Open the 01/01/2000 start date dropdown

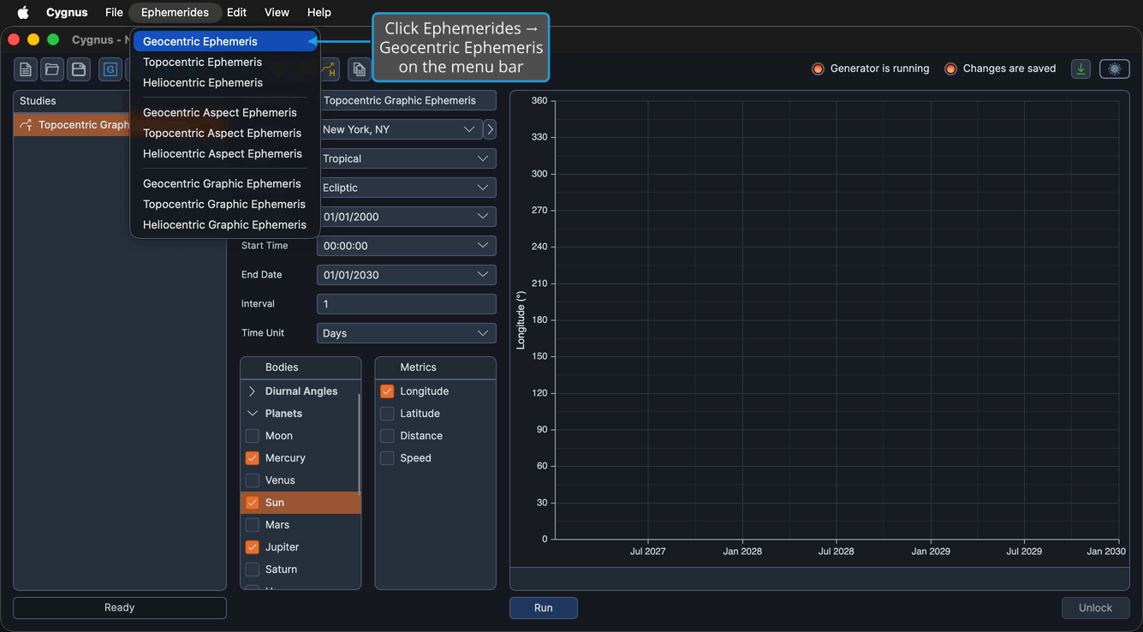pyautogui.click(x=407, y=217)
